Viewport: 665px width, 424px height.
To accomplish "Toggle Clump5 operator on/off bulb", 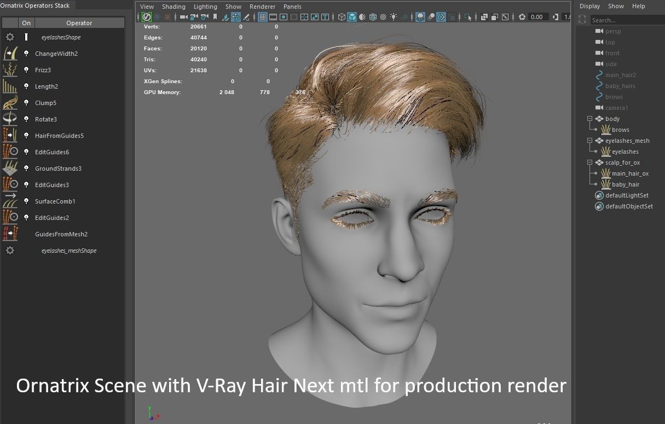I will point(26,103).
